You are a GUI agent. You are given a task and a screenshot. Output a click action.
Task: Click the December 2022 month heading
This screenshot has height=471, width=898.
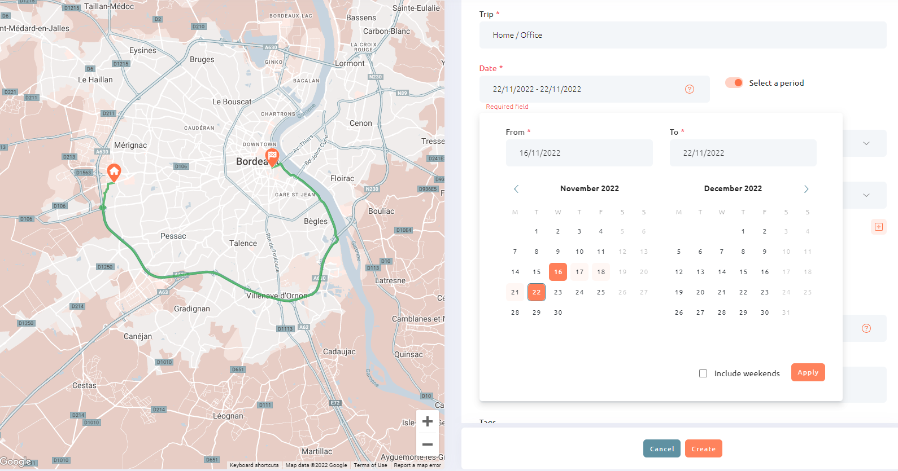tap(733, 188)
